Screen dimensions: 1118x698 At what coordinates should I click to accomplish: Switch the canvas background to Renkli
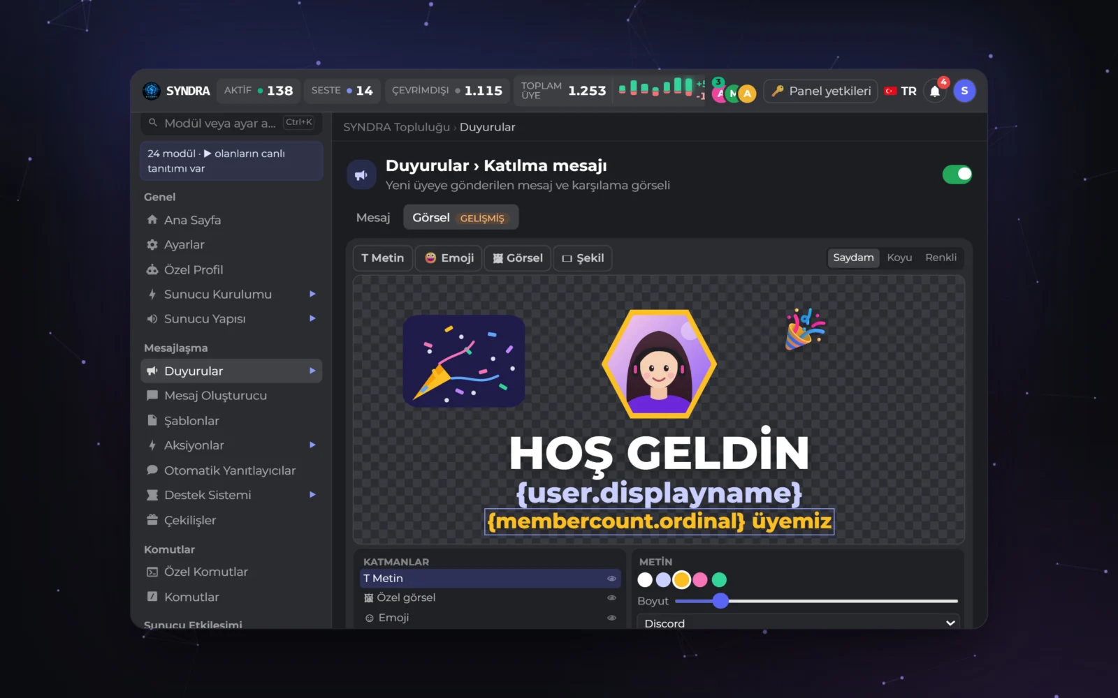(x=941, y=258)
